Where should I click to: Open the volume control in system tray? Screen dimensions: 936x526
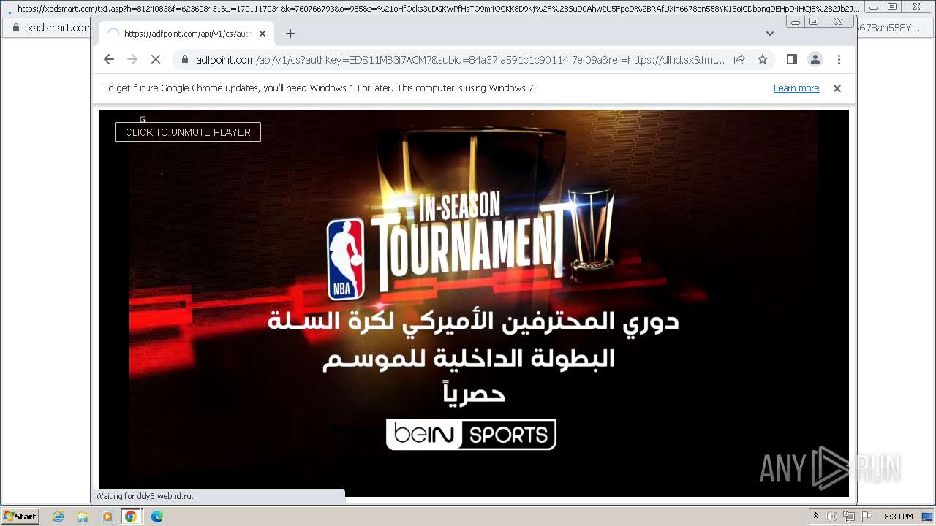pyautogui.click(x=831, y=517)
